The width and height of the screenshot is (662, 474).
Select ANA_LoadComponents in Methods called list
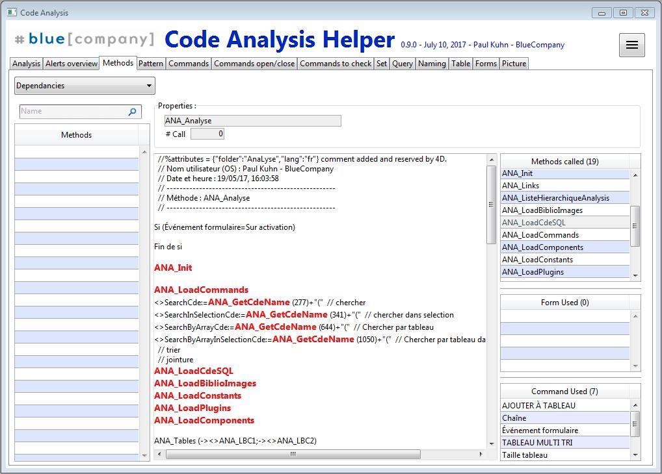(565, 247)
